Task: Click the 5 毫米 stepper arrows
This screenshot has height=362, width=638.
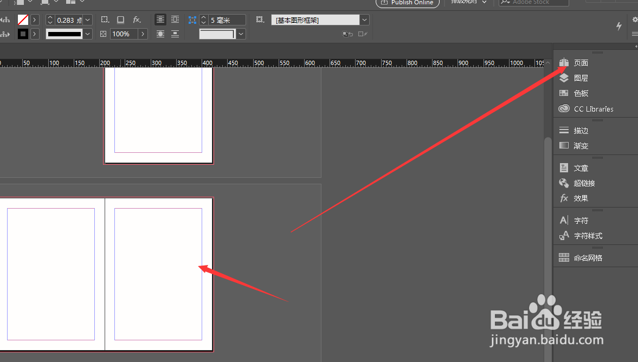Action: [203, 20]
